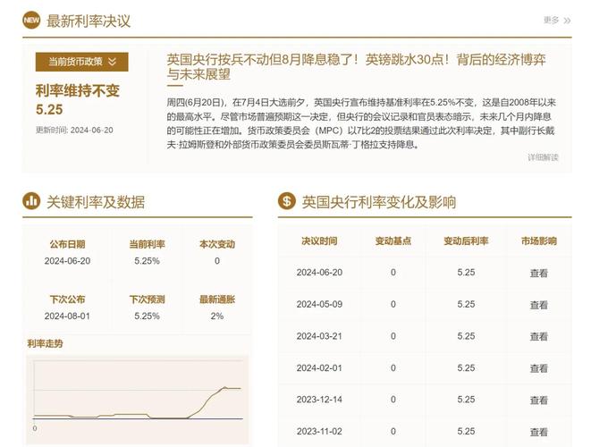This screenshot has height=447, width=591.
Task: Click the NEW badge icon
Action: coord(31,20)
